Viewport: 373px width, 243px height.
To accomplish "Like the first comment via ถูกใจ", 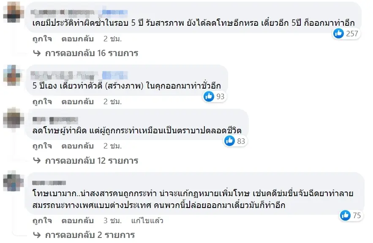I will point(42,39).
